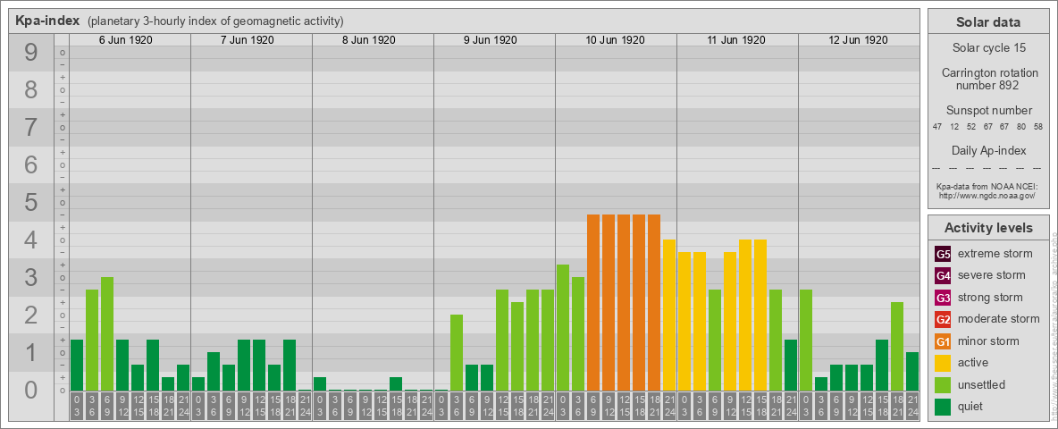1058x429 pixels.
Task: Select the 9 Jun 1920 date header
Action: (490, 40)
